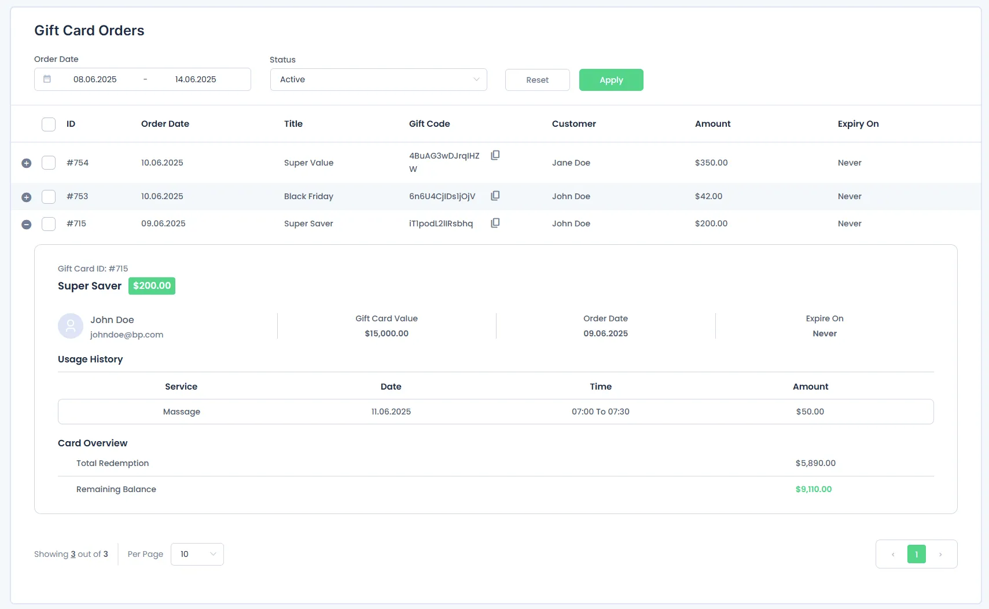Click the Super Value title cell
The width and height of the screenshot is (989, 609).
[x=308, y=163]
